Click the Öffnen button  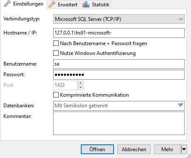coord(97,149)
